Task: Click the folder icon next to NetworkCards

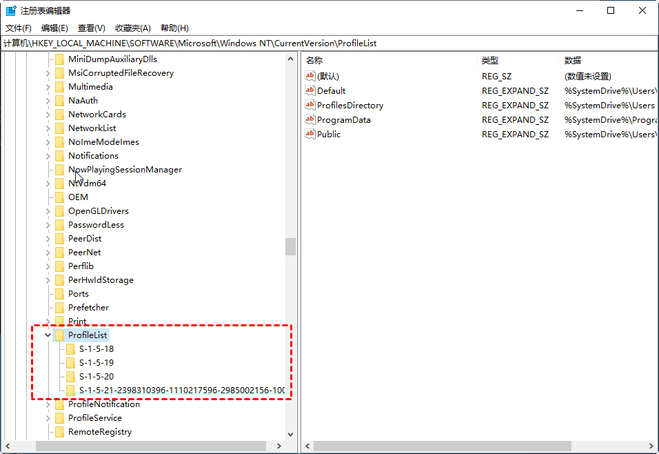Action: [59, 114]
